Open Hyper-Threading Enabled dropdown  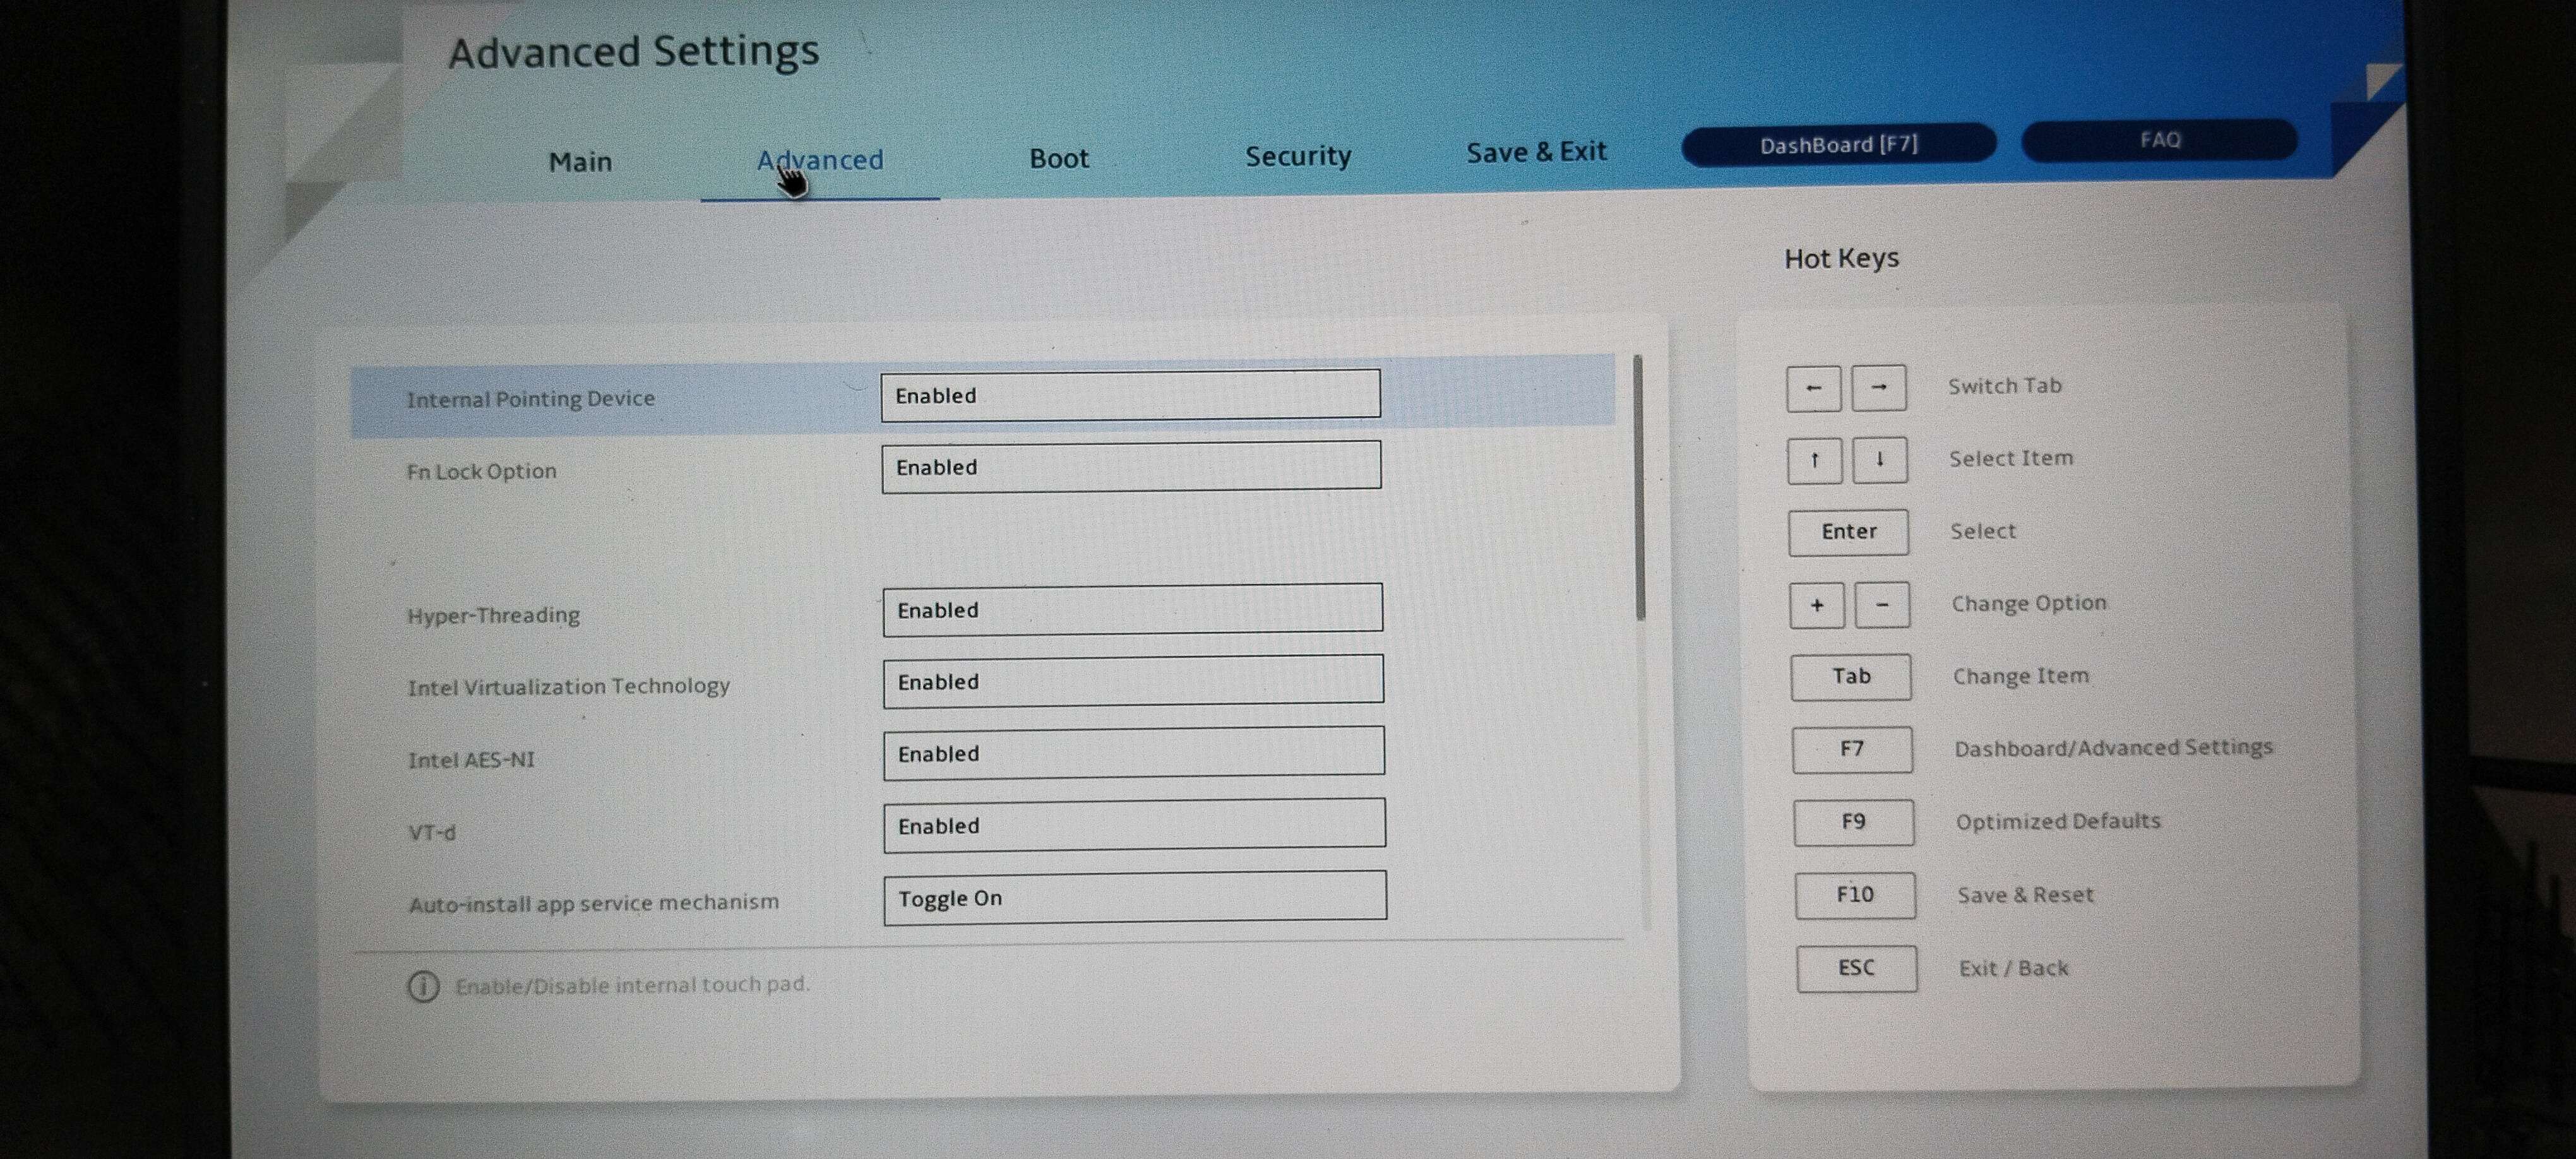(x=1132, y=609)
